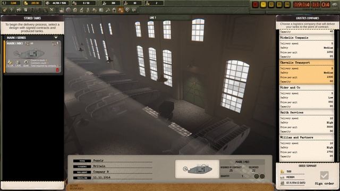Click the Line 1 tab at top
The image size is (340, 191).
click(152, 18)
